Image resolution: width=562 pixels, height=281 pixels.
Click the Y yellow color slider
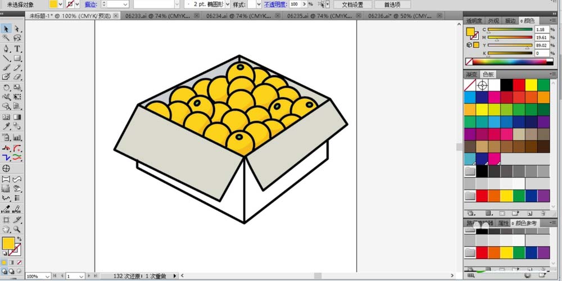point(509,46)
